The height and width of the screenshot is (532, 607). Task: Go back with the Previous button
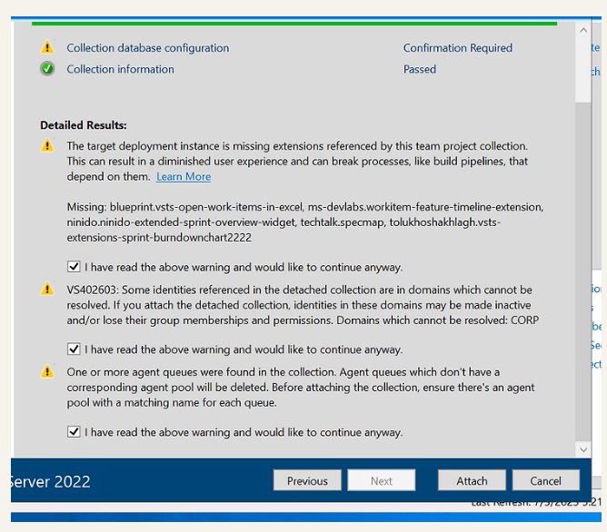[307, 480]
